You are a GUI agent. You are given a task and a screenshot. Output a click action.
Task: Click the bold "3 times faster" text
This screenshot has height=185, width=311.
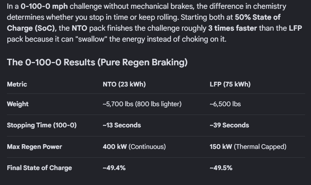point(232,28)
